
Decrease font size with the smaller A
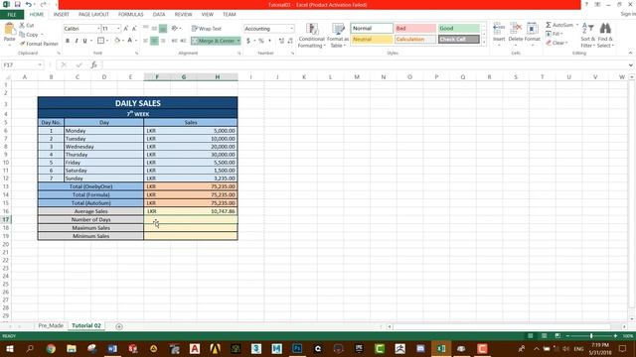[134, 29]
